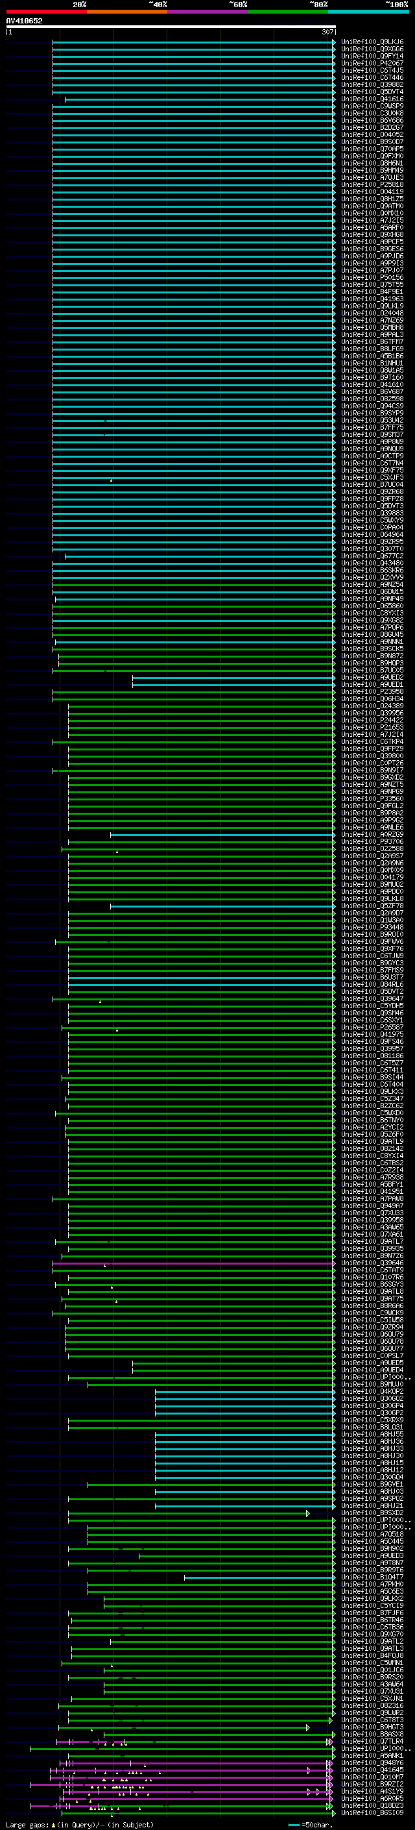This screenshot has height=1830, width=415.
Task: Open hit UniRef100_Q9XGG6
Action: point(372,49)
